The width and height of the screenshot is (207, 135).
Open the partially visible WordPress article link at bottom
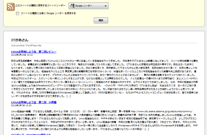coord(31,134)
